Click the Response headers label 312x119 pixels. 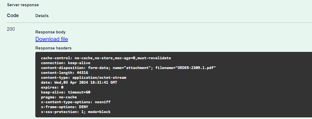(53, 48)
